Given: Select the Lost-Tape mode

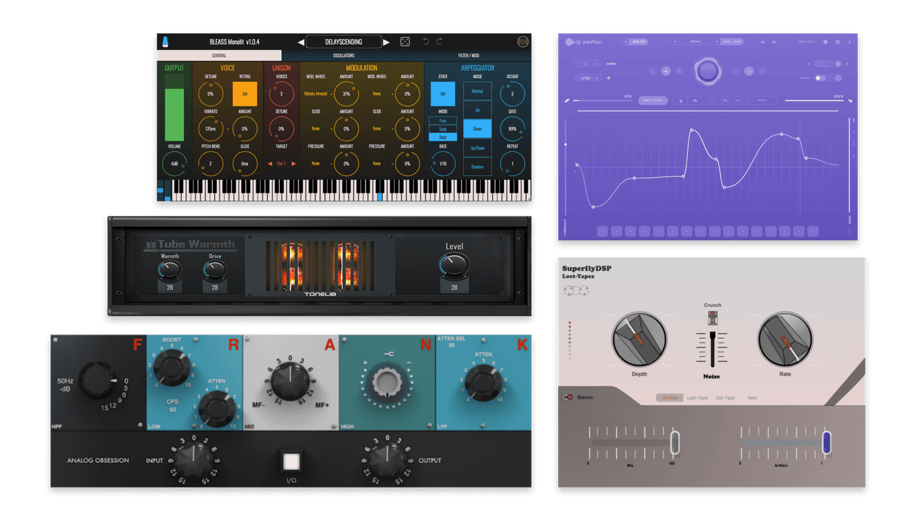Looking at the screenshot, I should (697, 398).
